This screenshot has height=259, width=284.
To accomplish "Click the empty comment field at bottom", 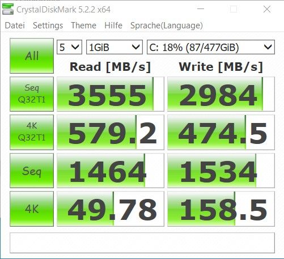I will 142,243.
